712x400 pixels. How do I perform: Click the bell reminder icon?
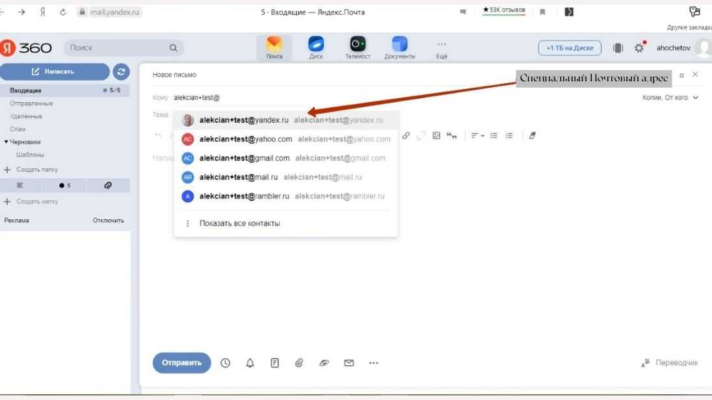point(250,363)
